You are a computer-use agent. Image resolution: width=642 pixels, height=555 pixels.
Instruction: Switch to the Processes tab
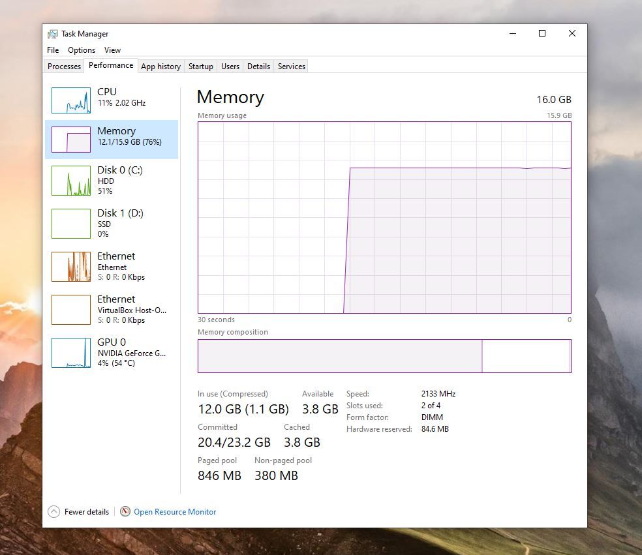click(63, 66)
